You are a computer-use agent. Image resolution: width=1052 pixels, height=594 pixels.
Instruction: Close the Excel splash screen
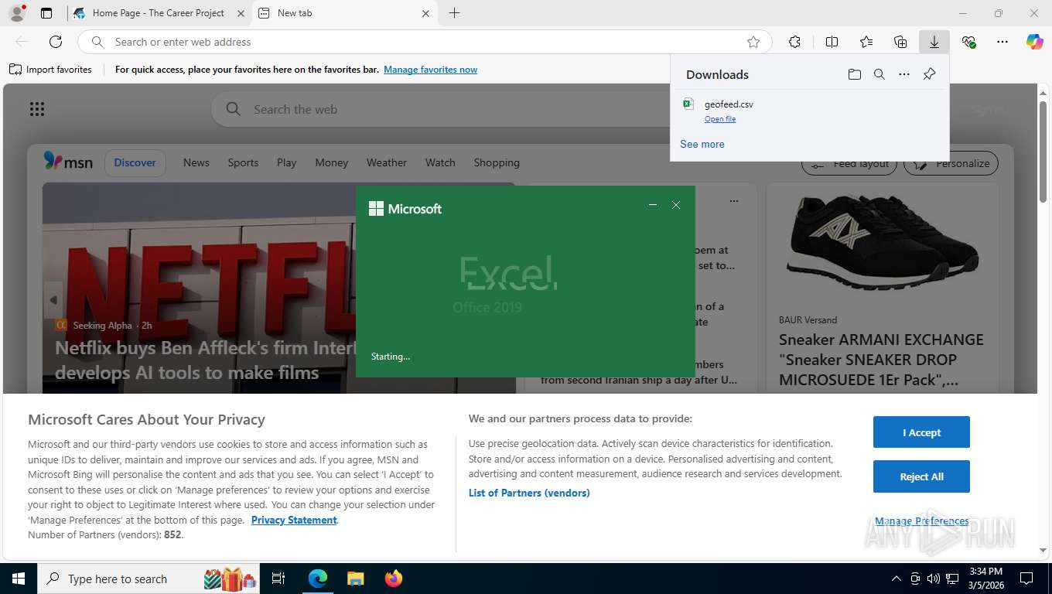pyautogui.click(x=676, y=205)
